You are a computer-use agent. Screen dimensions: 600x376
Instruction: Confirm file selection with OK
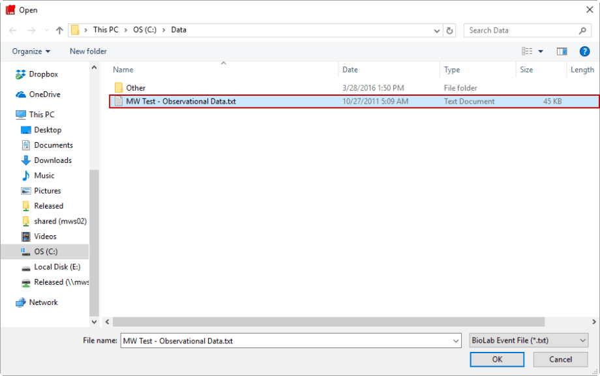click(x=496, y=359)
